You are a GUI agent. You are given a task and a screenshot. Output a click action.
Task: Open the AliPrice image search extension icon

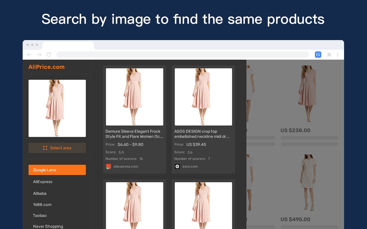[x=318, y=54]
